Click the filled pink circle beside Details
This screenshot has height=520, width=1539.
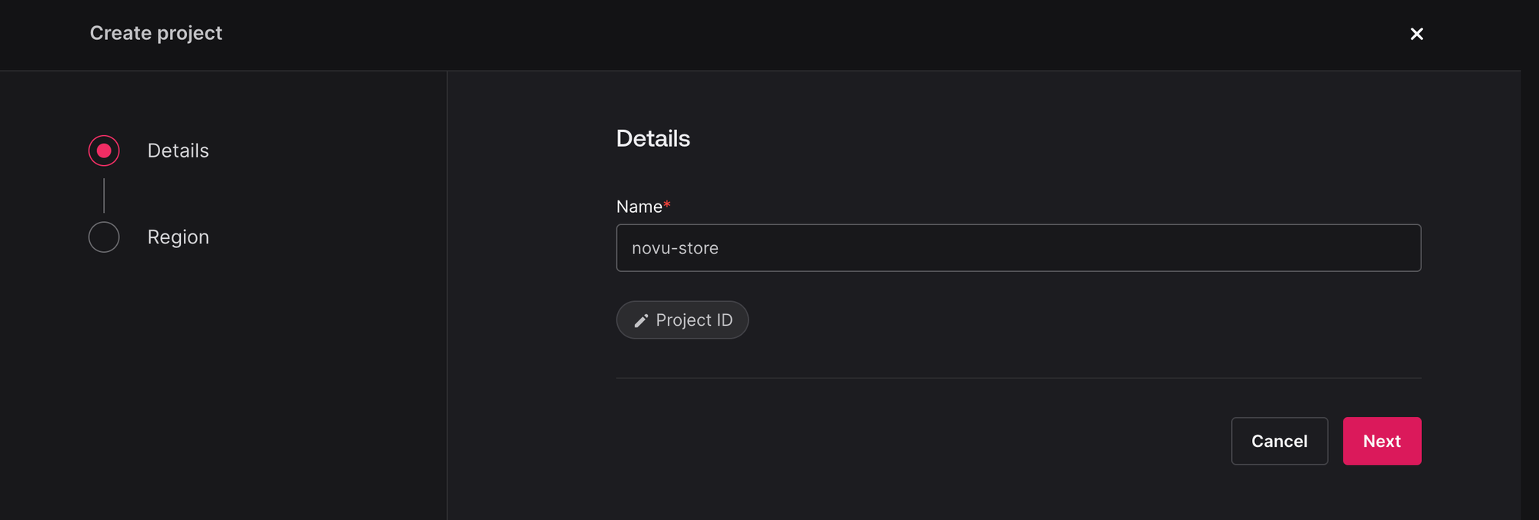[x=104, y=151]
